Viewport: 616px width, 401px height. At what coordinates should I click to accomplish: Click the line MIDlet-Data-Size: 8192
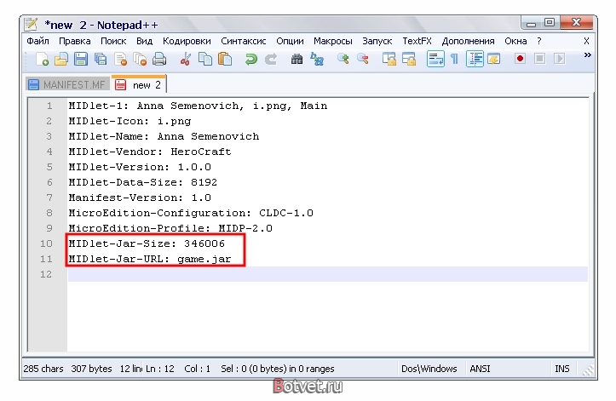coord(143,183)
